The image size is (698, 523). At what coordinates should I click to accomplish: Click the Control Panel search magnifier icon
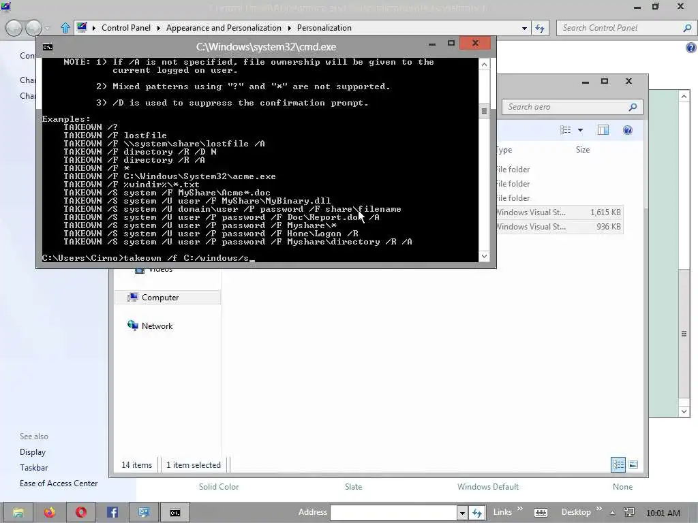tap(687, 28)
